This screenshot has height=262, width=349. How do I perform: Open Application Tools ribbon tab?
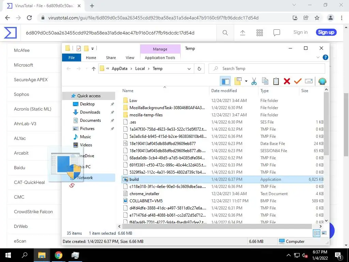tap(160, 58)
